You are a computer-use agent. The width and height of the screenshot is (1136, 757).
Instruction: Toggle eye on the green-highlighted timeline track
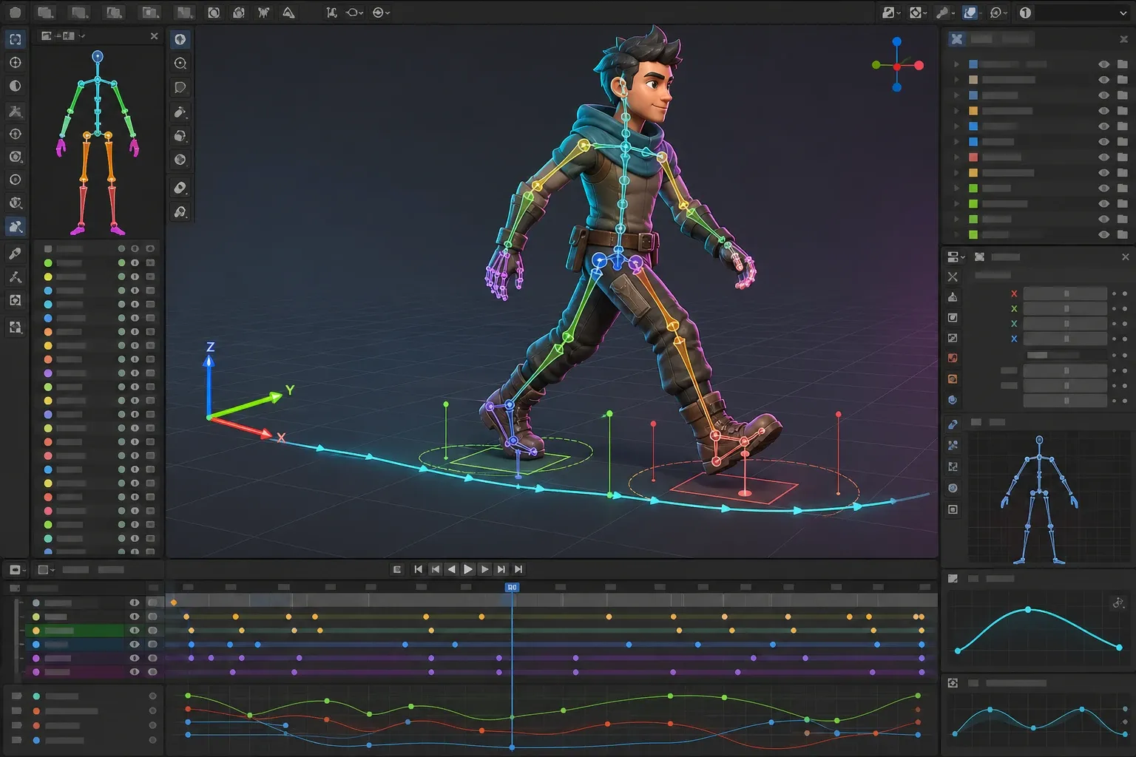tap(135, 631)
